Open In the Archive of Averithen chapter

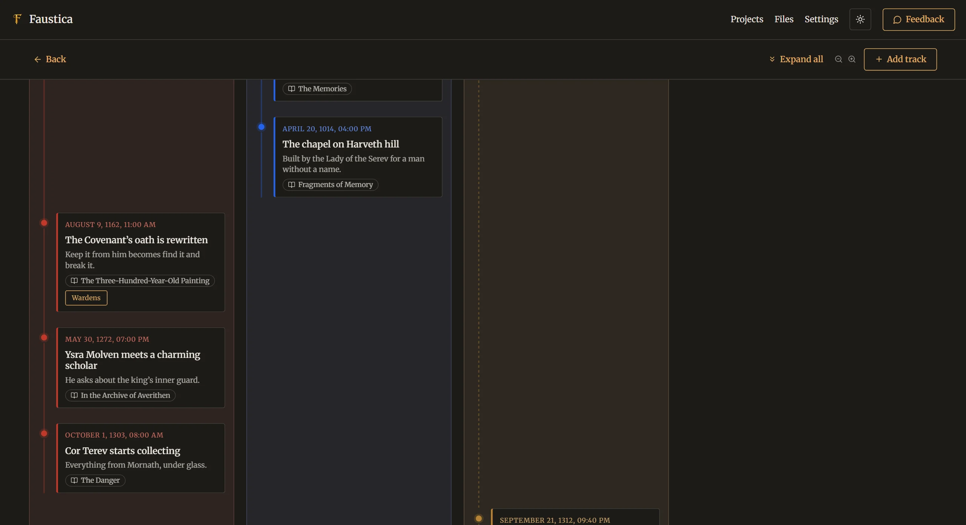pos(120,395)
